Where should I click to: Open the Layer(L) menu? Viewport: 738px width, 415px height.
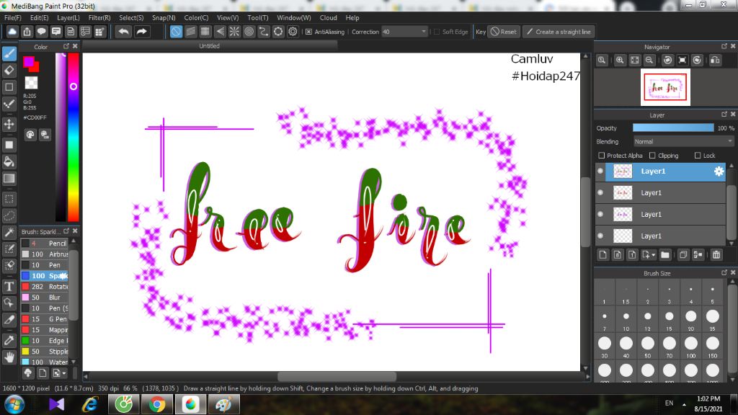pyautogui.click(x=68, y=18)
